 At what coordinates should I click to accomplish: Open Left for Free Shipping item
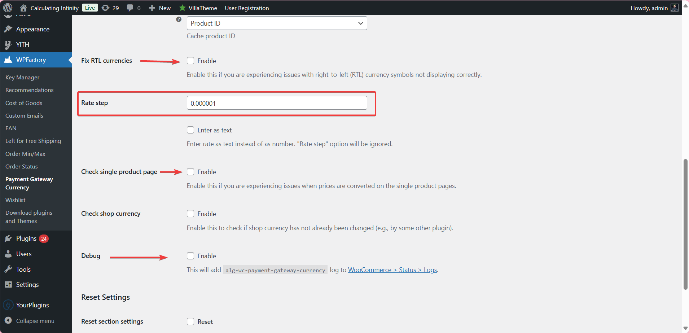(33, 141)
